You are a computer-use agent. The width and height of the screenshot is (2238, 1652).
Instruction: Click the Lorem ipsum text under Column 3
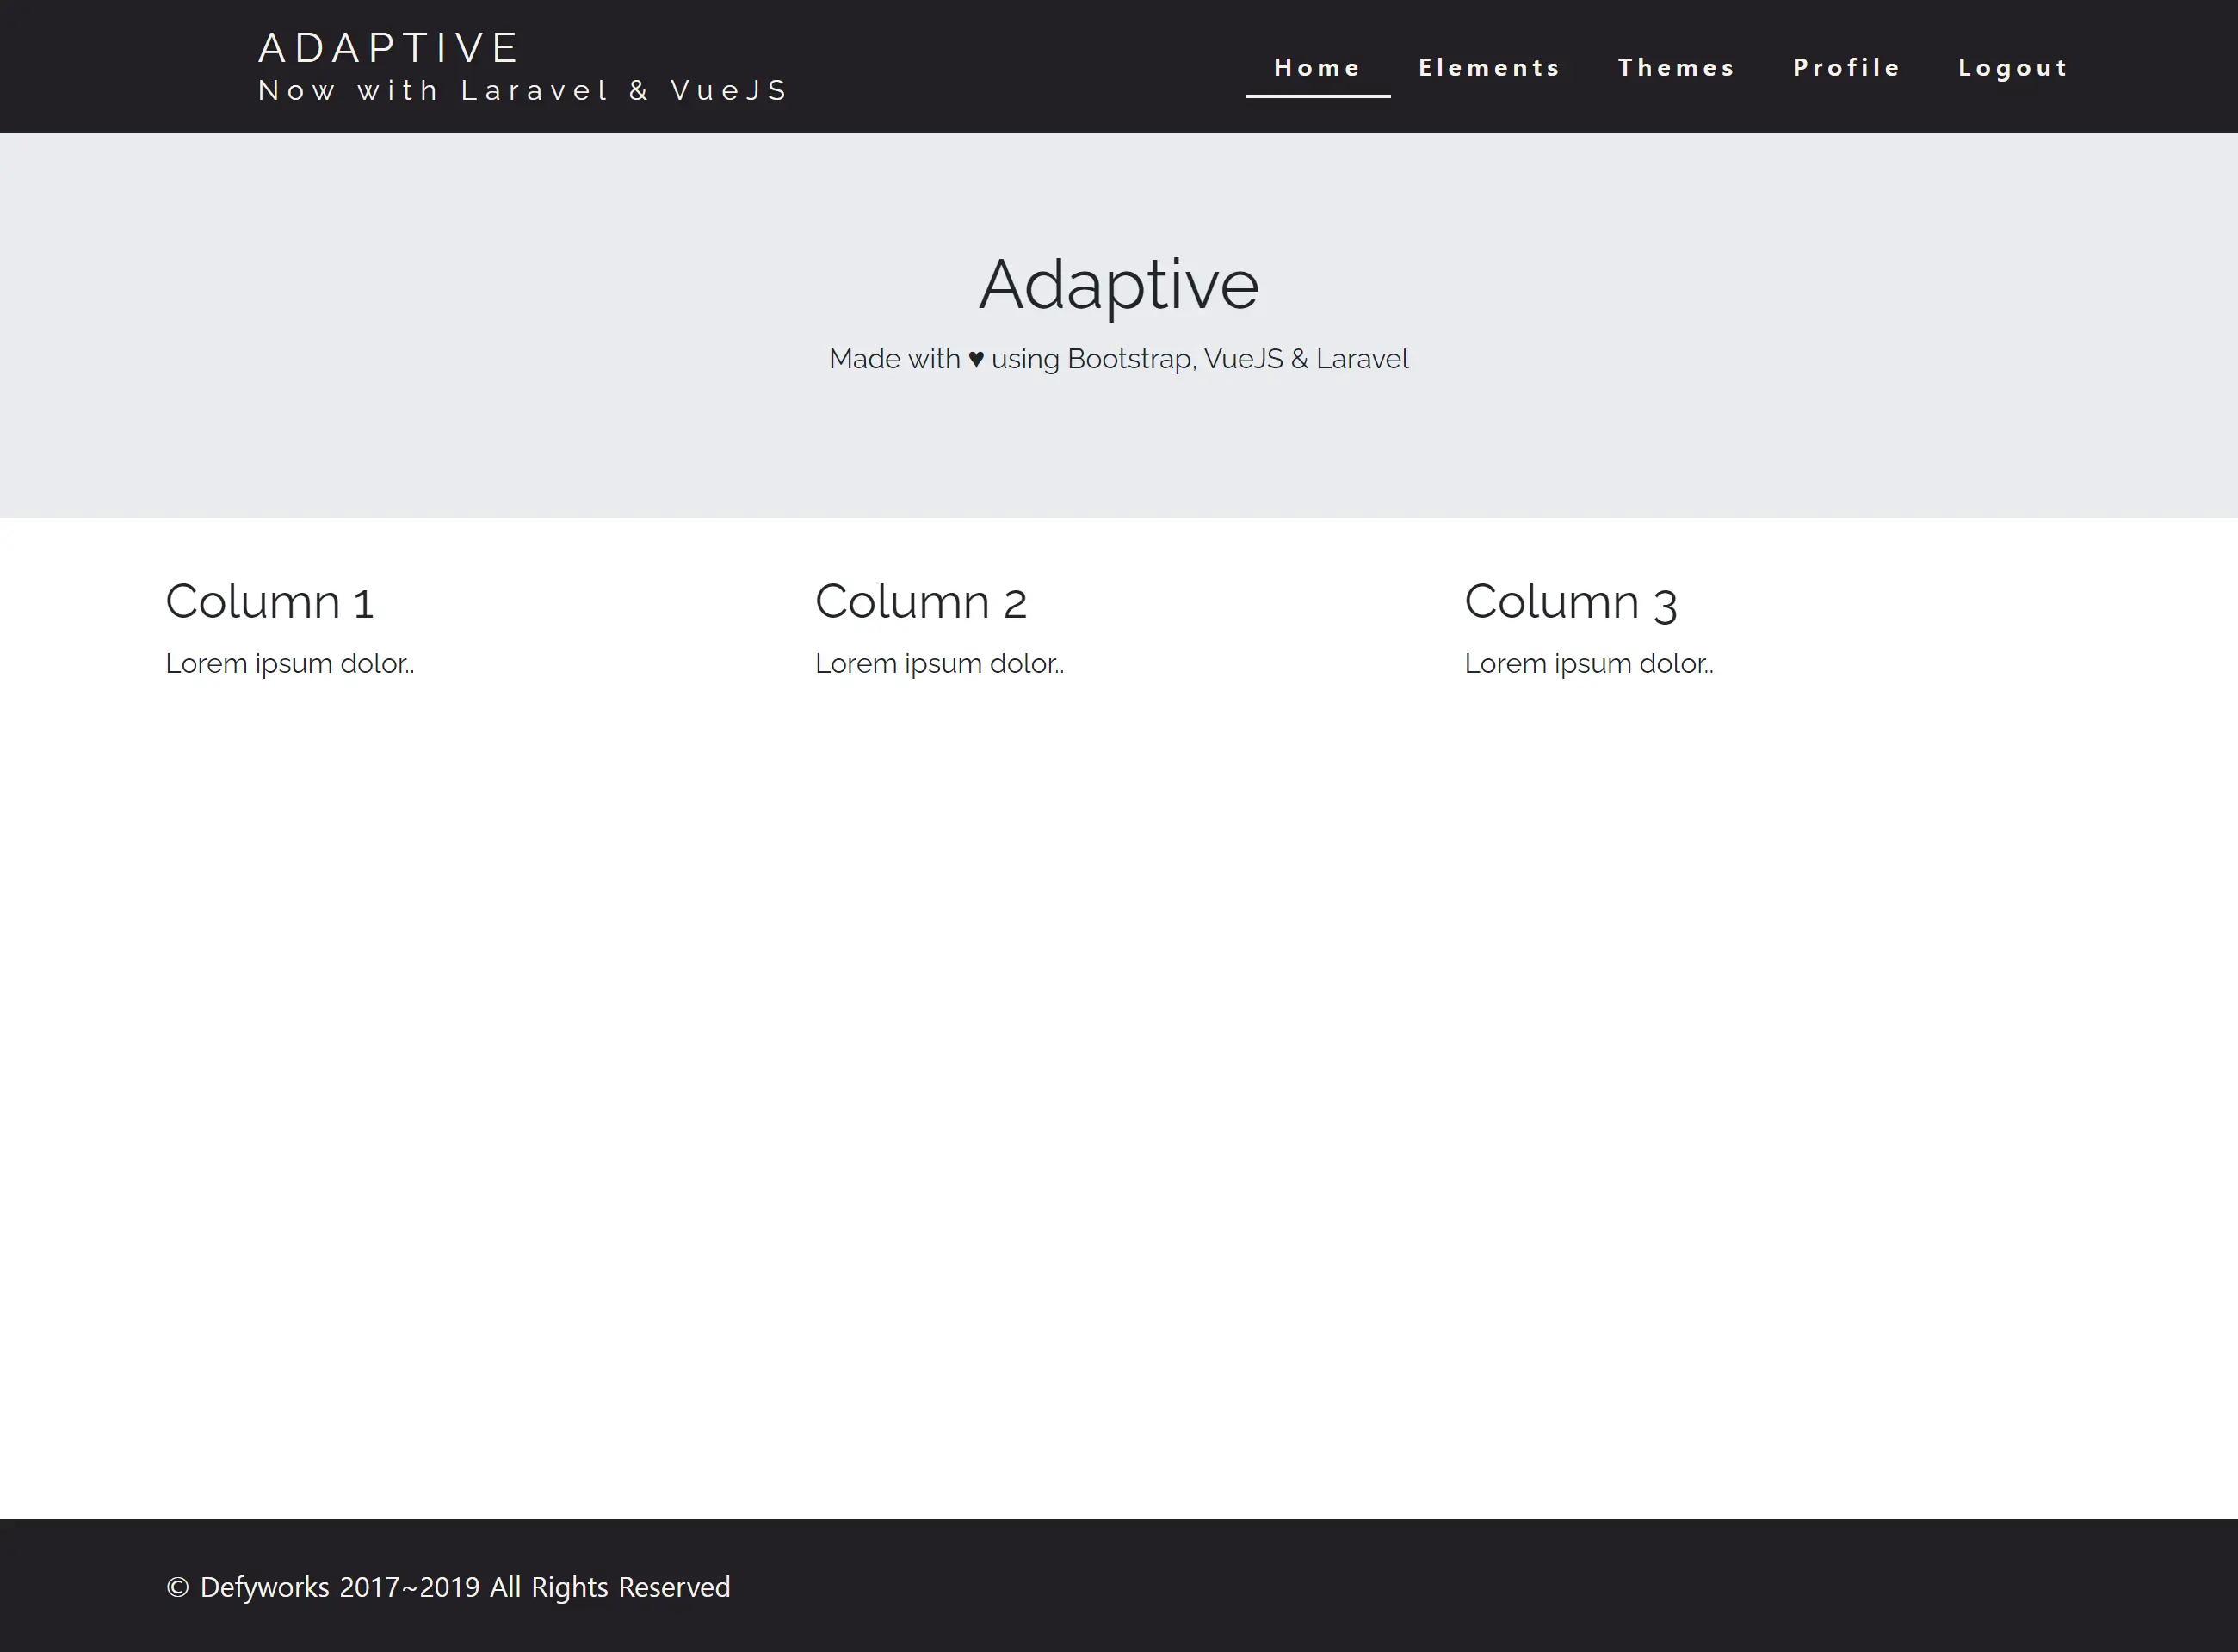[x=1589, y=663]
